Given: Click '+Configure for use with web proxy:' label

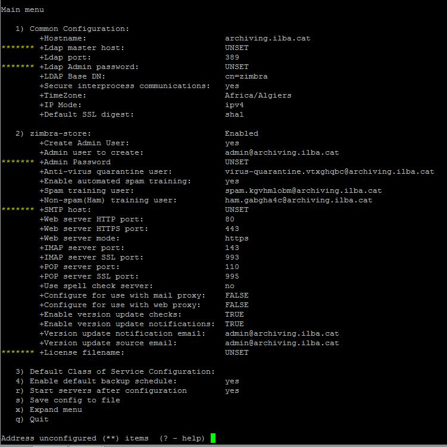Looking at the screenshot, I should click(x=120, y=305).
